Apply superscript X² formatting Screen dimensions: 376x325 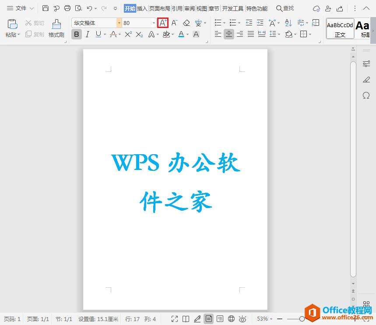[x=128, y=34]
